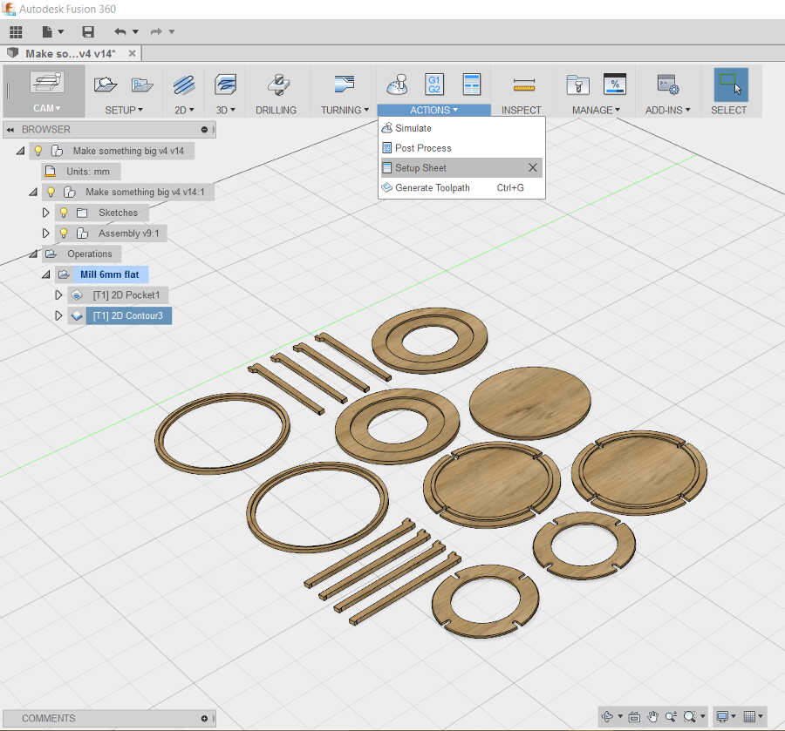Open the Display Settings monitor icon
785x731 pixels.
722,717
